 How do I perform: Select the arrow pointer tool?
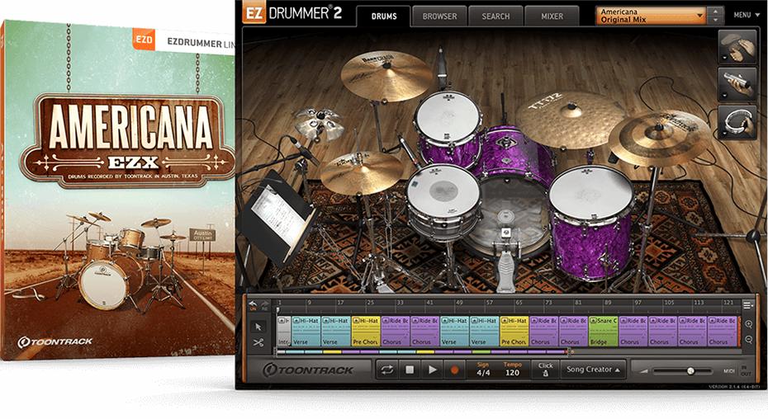258,327
